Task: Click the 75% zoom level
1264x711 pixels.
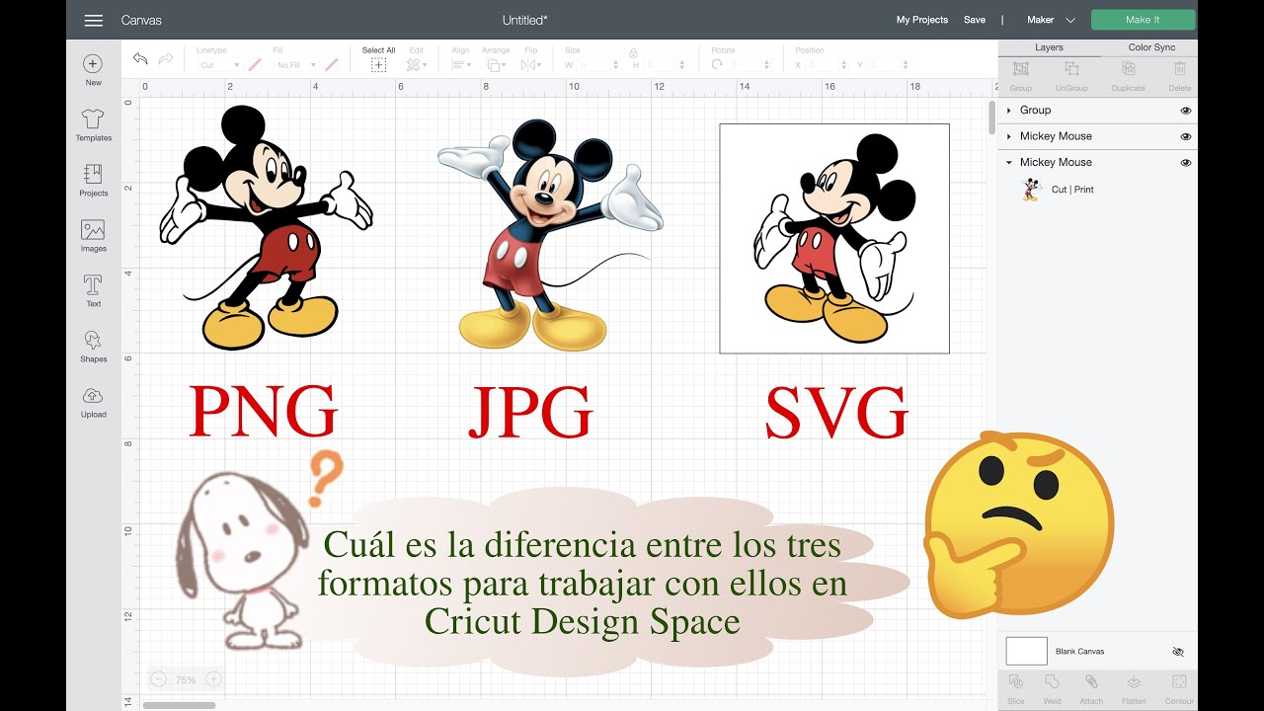Action: pos(186,679)
